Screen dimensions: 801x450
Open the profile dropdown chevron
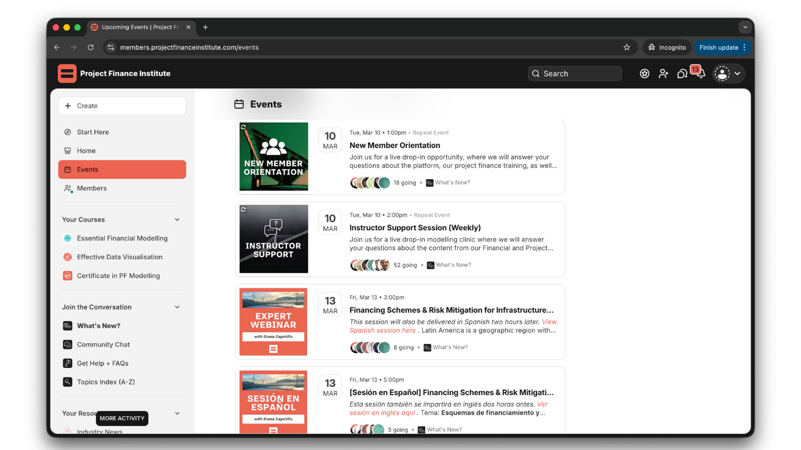click(737, 74)
